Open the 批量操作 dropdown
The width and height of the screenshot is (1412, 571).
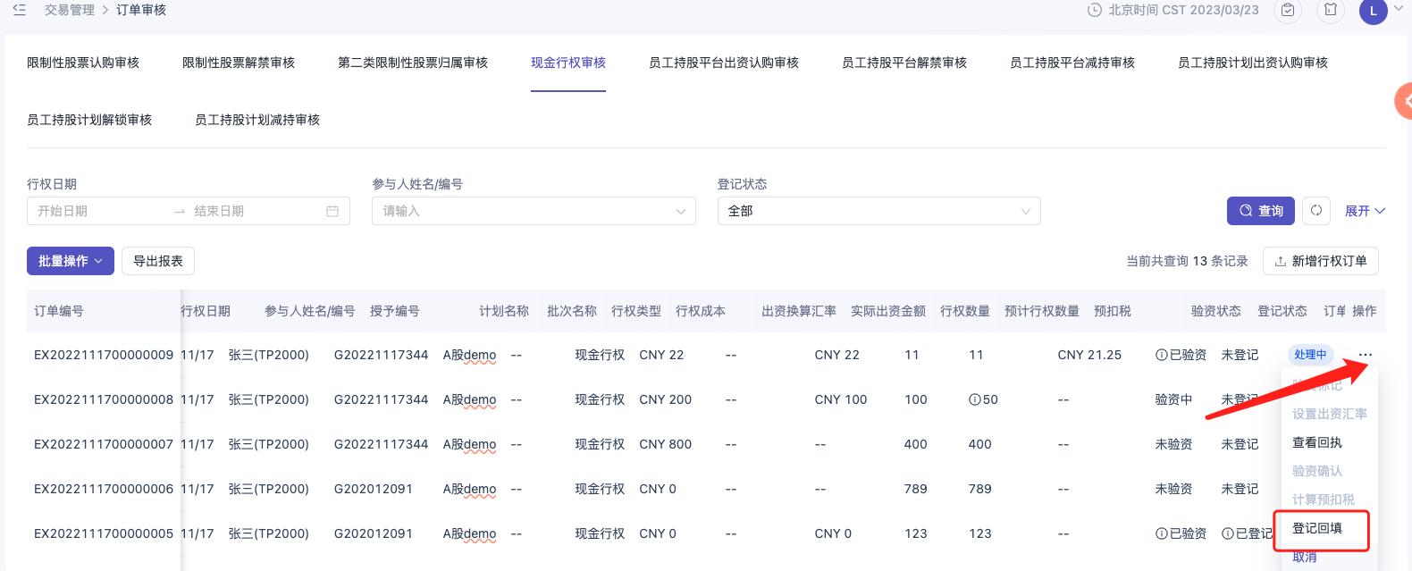pyautogui.click(x=71, y=261)
